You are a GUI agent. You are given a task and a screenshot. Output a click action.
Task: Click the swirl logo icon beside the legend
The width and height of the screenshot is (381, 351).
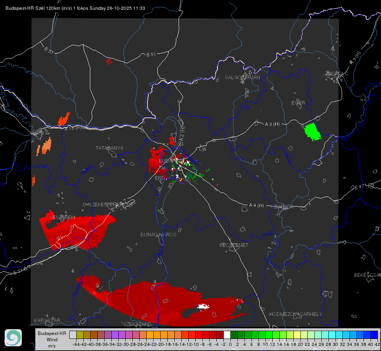pos(13,338)
